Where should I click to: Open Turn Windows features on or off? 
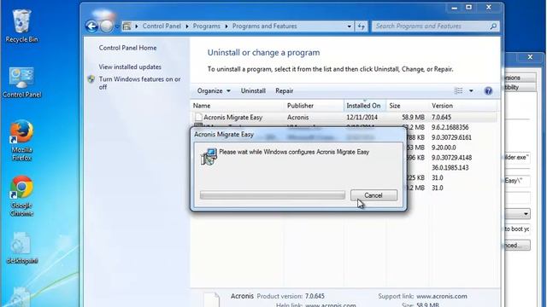(x=139, y=84)
